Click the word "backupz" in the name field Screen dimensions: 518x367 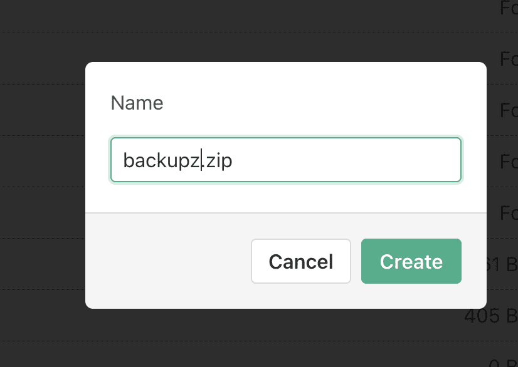click(x=161, y=161)
